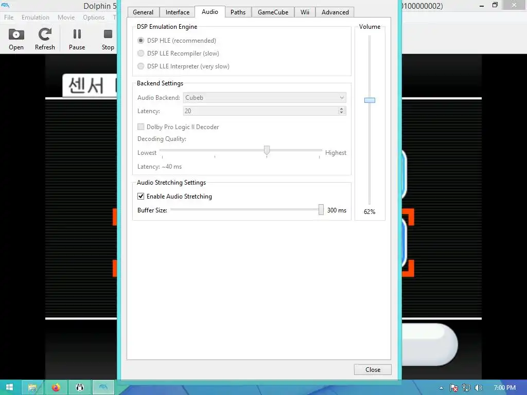527x395 pixels.
Task: Click the Latency value field
Action: [x=260, y=111]
